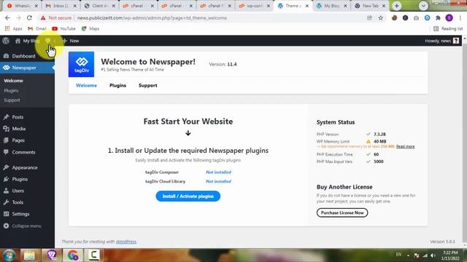The height and width of the screenshot is (262, 467).
Task: Switch to the Support tab
Action: 147,85
